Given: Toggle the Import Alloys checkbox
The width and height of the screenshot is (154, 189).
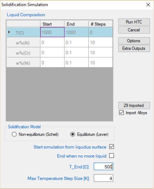Looking at the screenshot, I should tap(121, 113).
